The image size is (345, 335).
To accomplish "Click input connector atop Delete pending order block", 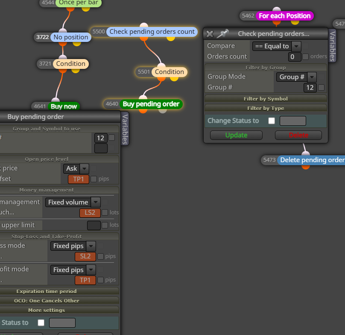I will 306,153.
